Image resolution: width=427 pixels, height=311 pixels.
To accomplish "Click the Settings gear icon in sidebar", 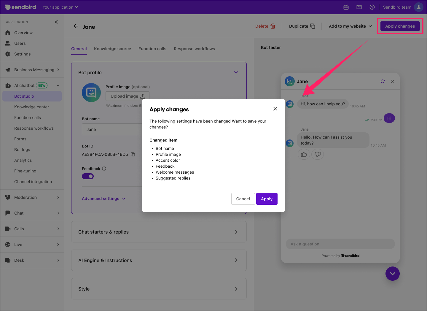I will point(8,54).
